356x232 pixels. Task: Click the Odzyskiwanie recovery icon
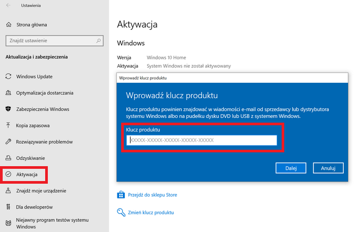tap(8, 158)
